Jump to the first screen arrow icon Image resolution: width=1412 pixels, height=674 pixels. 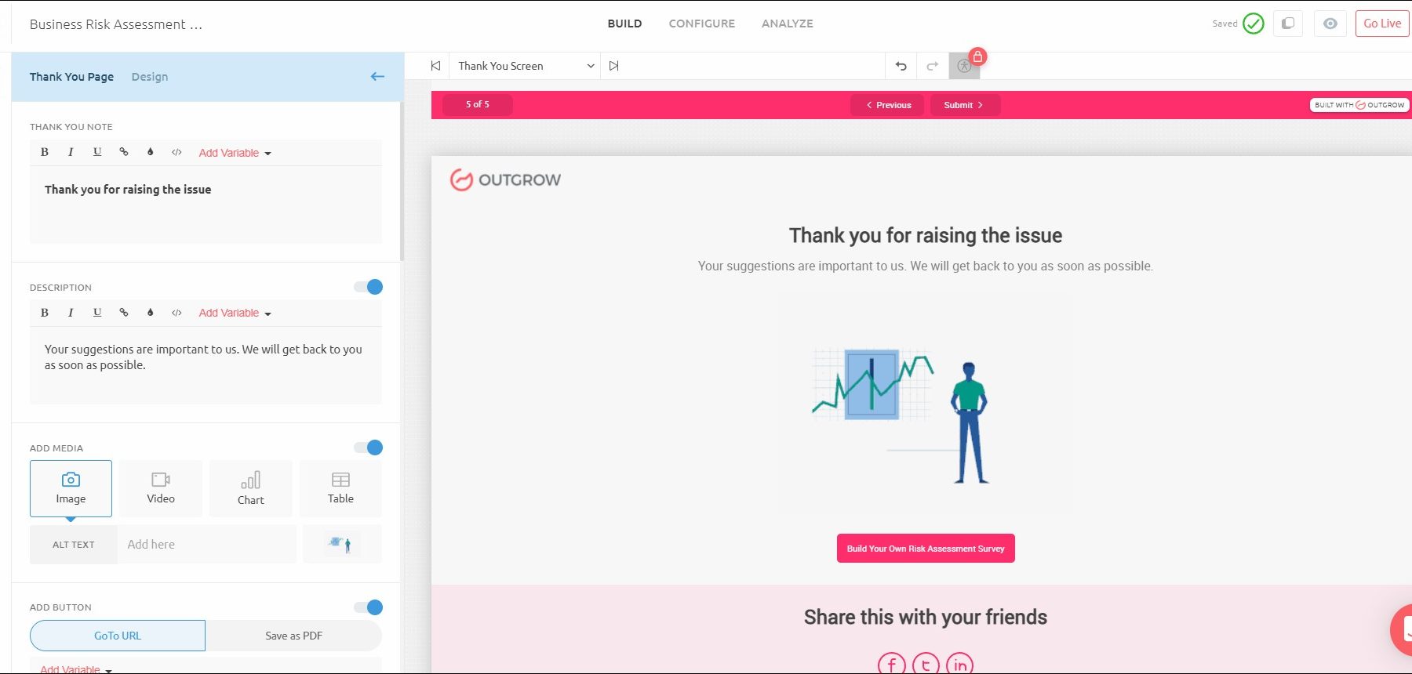(435, 66)
